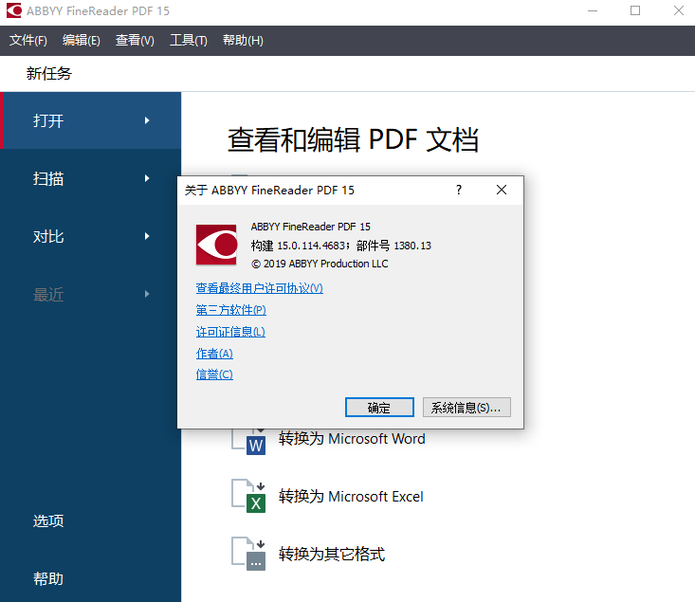The height and width of the screenshot is (602, 695).
Task: Click the Convert to Microsoft Word icon
Action: [x=248, y=442]
